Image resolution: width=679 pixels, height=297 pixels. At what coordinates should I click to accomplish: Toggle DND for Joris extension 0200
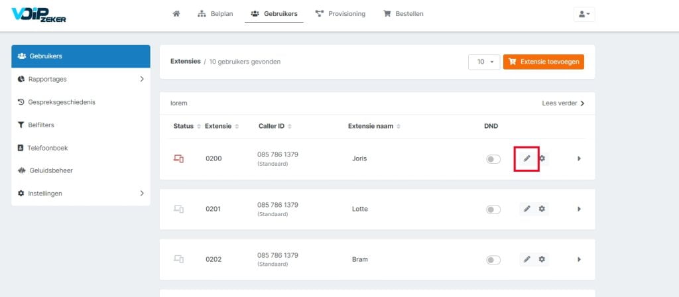click(x=493, y=159)
